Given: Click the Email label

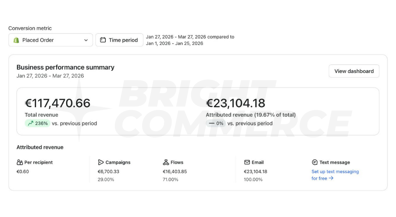Looking at the screenshot, I should tap(258, 163).
